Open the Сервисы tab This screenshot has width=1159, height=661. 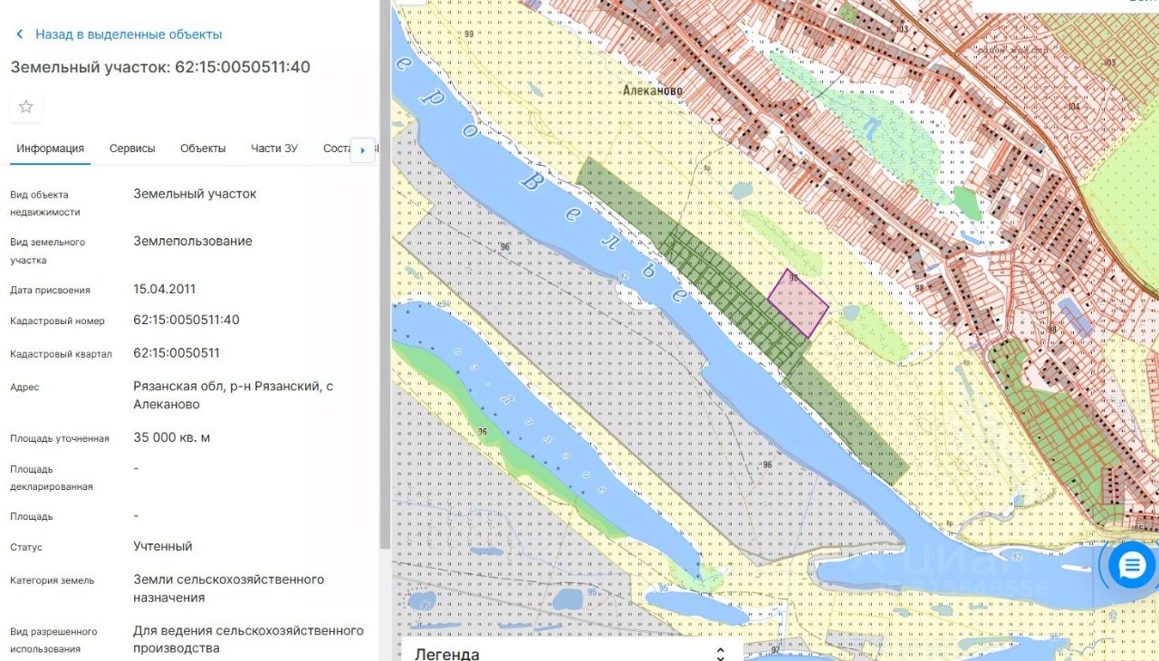click(x=132, y=148)
